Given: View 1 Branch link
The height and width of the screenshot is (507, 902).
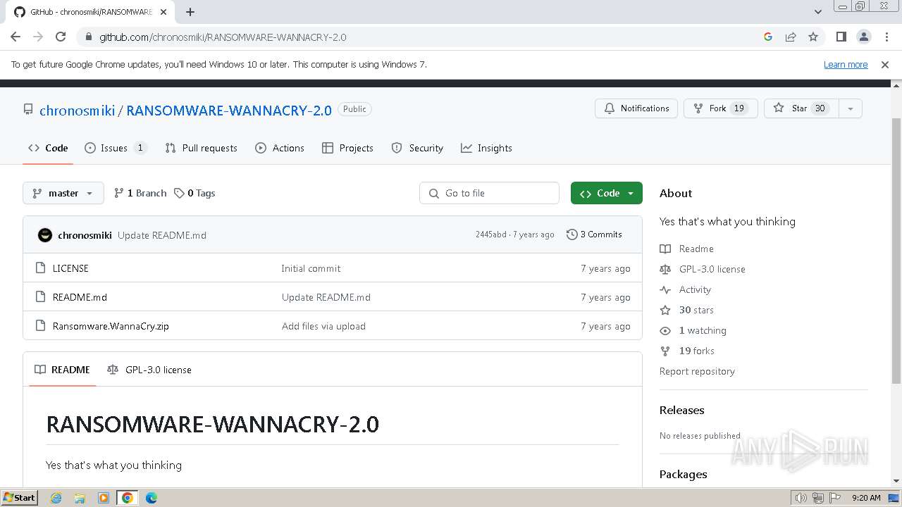Looking at the screenshot, I should [x=140, y=193].
